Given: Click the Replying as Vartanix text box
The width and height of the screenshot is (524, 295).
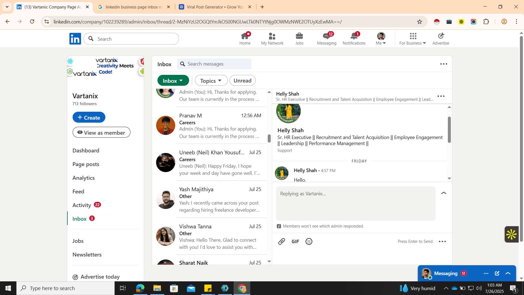Looking at the screenshot, I should (356, 203).
